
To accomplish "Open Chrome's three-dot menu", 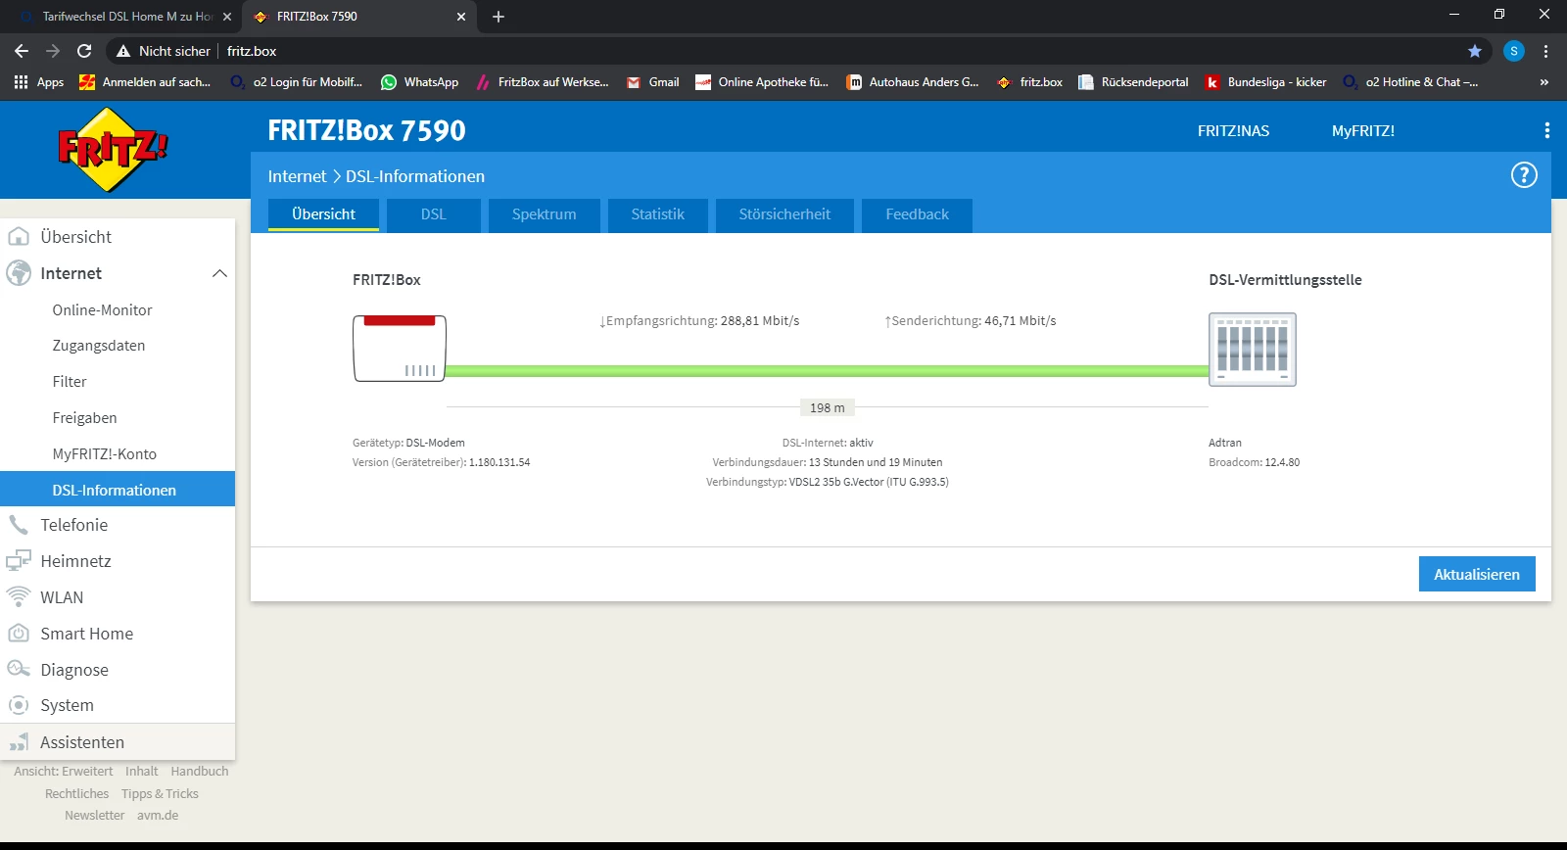I will click(1546, 51).
